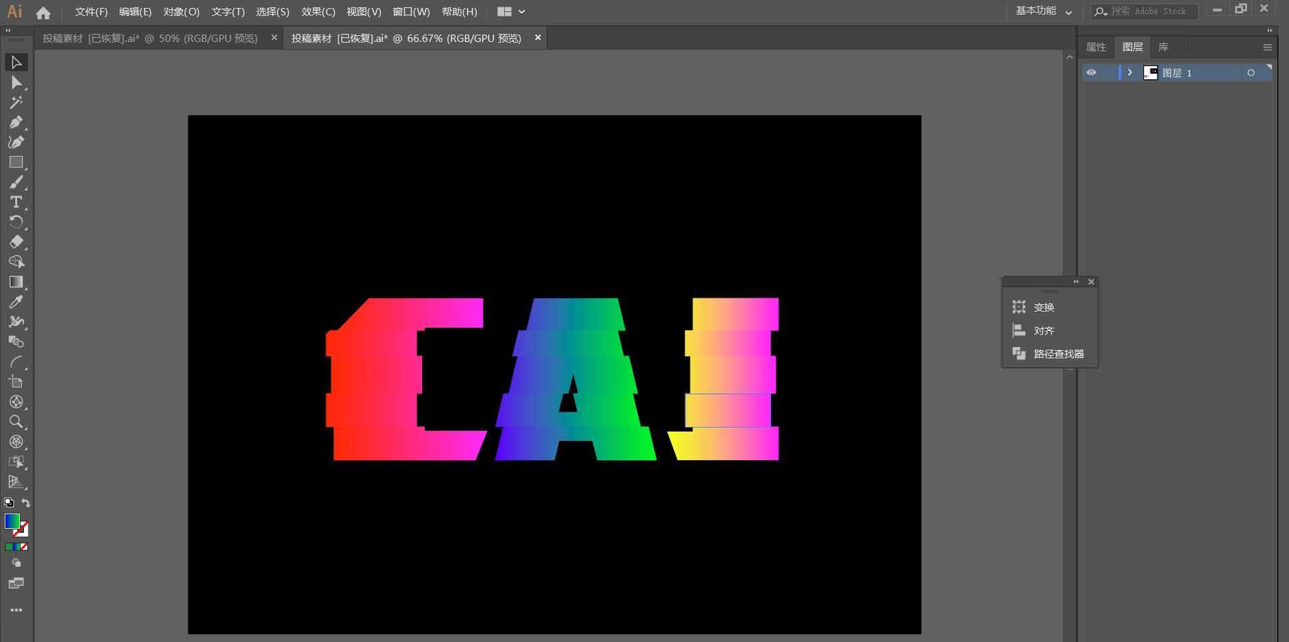Screen dimensions: 1289x642
Task: Open the 变换 panel
Action: (1044, 307)
